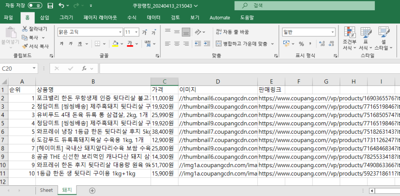The width and height of the screenshot is (400, 196).
Task: Expand text orientation dropdown
Action: (203, 32)
